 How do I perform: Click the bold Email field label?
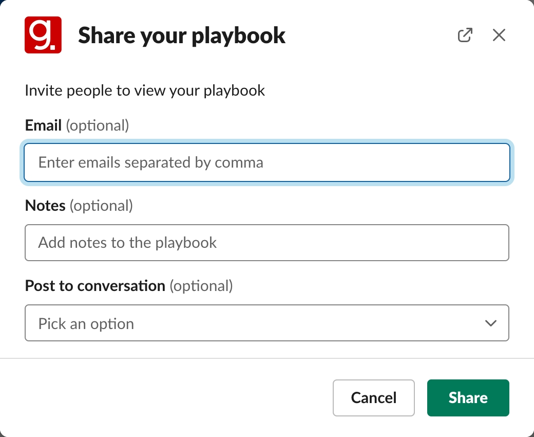pyautogui.click(x=43, y=125)
